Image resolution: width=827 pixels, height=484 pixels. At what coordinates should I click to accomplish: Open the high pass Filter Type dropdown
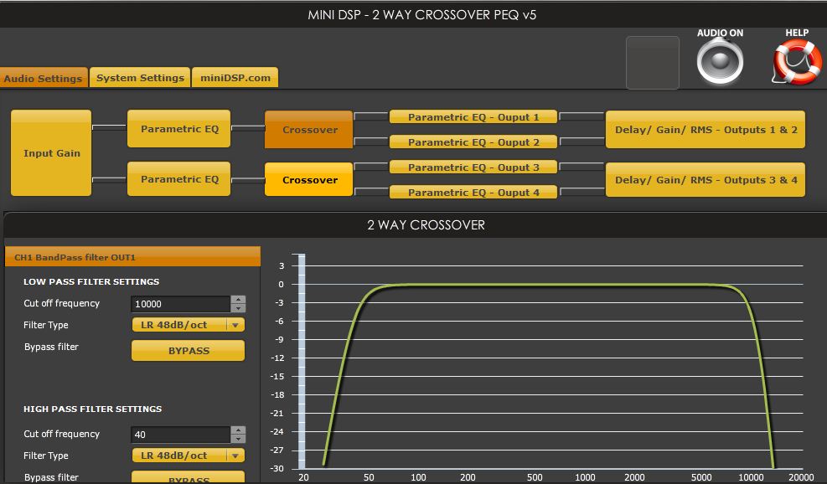(188, 456)
